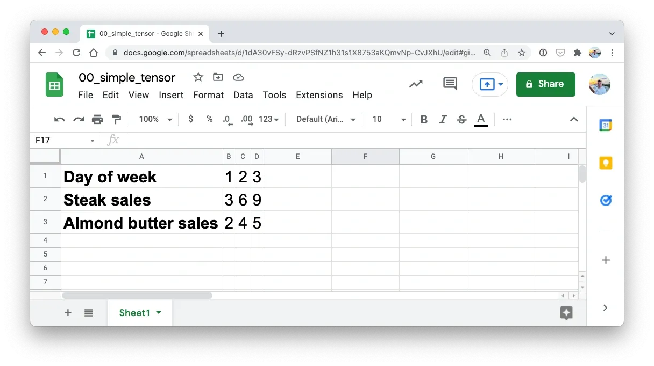Increase decimal places
Viewport: 654px width, 366px height.
(x=247, y=120)
